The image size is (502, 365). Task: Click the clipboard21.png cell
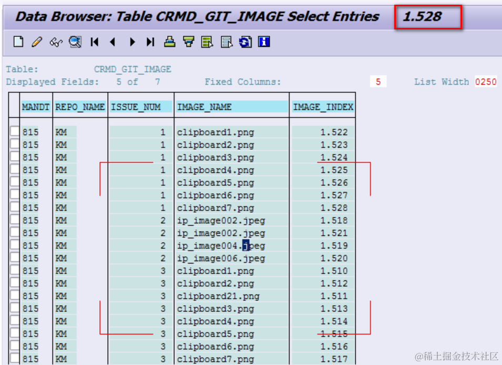click(x=232, y=296)
